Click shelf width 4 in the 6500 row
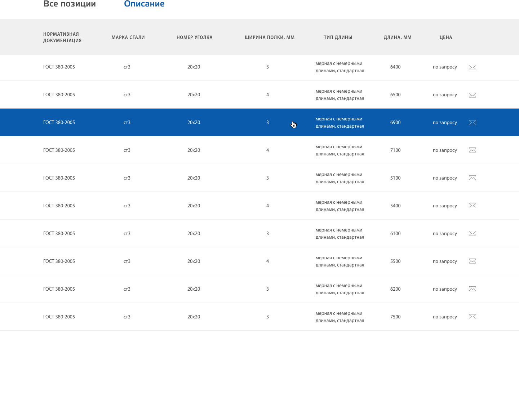This screenshot has height=401, width=519. pos(267,95)
